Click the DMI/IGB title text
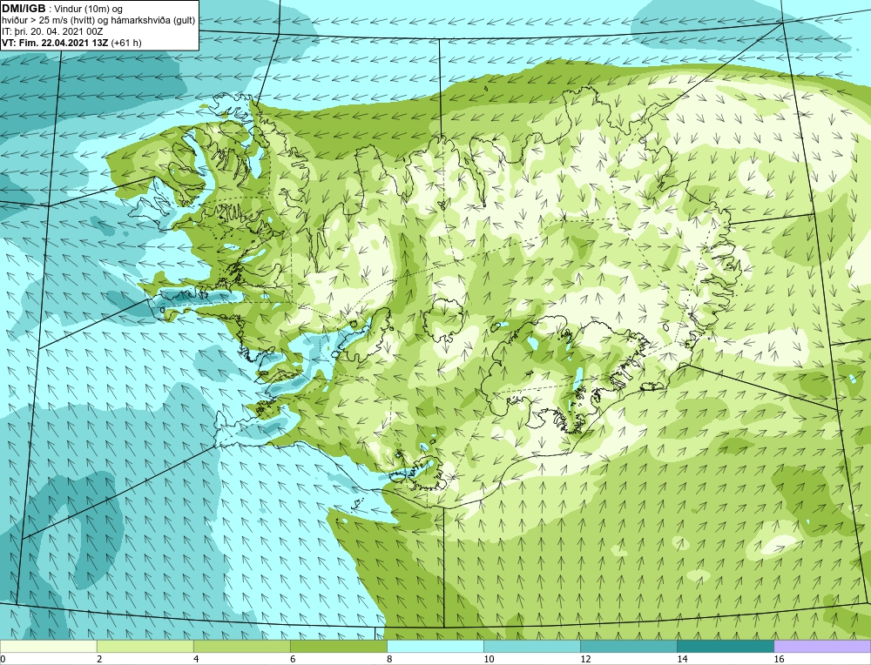 [x=24, y=9]
